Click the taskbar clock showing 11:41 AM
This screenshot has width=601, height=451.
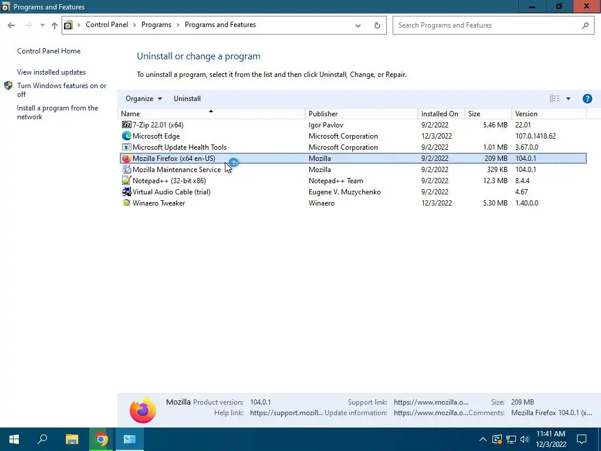551,439
